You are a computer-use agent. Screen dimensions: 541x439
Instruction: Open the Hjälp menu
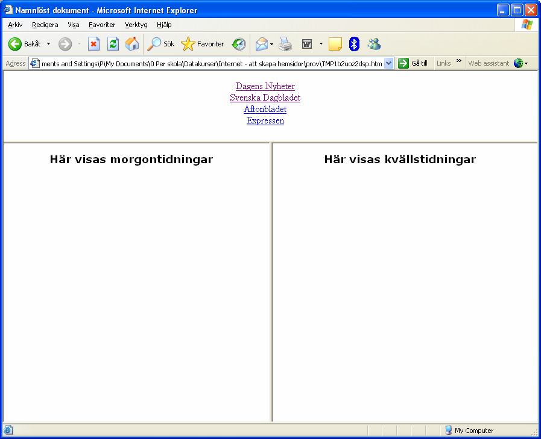click(x=164, y=25)
